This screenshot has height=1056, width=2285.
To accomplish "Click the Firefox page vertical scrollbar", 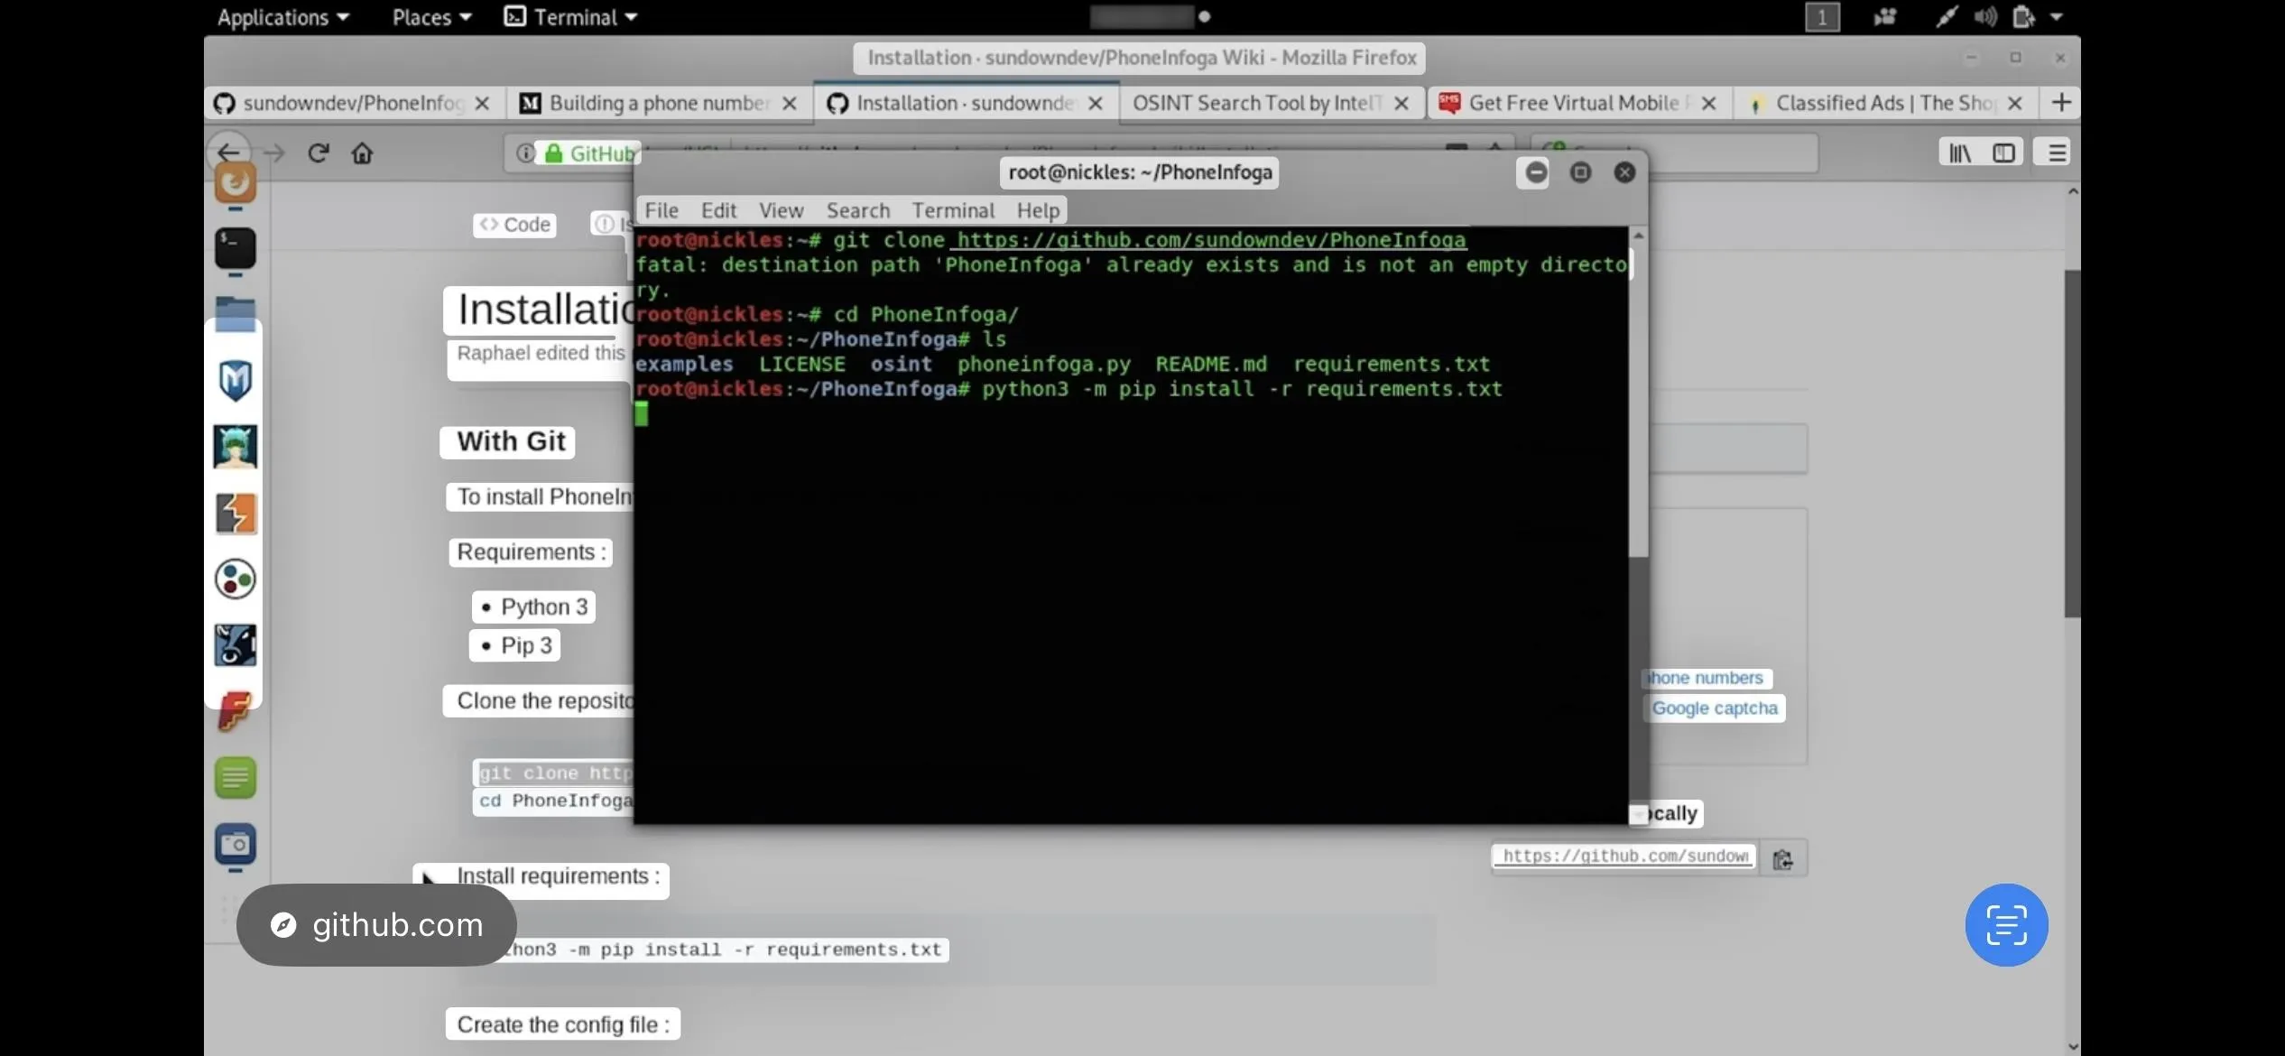I will (2072, 442).
